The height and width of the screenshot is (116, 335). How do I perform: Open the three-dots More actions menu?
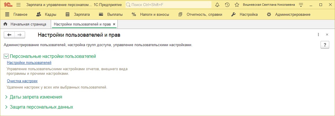coord(318,35)
